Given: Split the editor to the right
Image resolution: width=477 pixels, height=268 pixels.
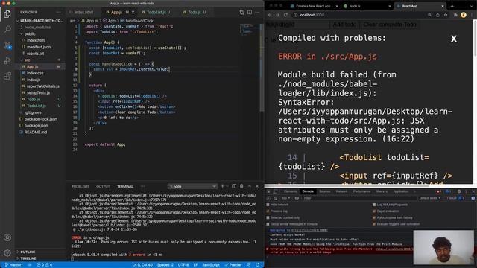Looking at the screenshot, I should pyautogui.click(x=250, y=12).
